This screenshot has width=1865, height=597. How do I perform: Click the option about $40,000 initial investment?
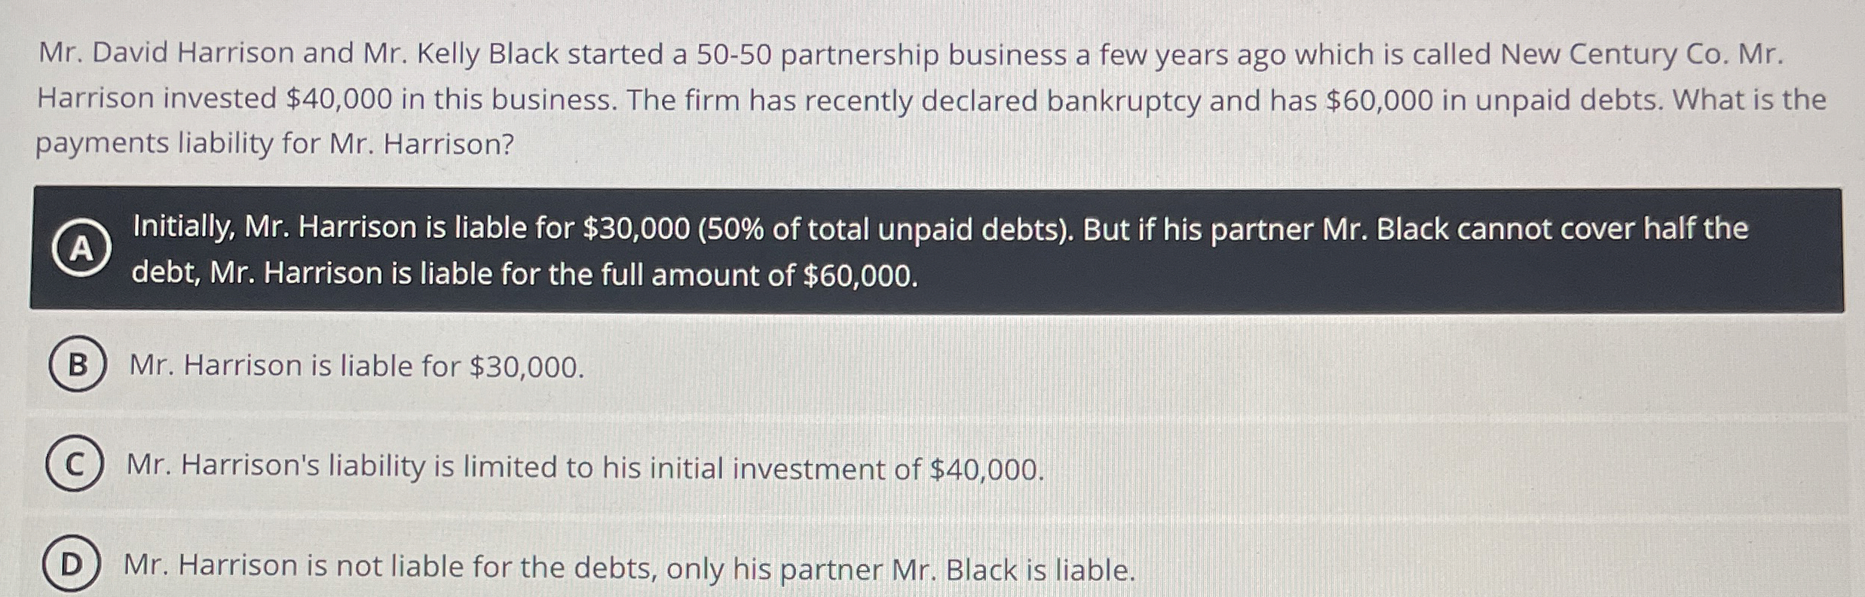(x=580, y=468)
